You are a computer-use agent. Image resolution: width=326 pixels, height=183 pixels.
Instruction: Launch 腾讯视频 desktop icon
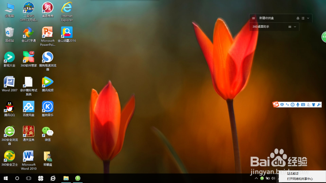(x=48, y=84)
